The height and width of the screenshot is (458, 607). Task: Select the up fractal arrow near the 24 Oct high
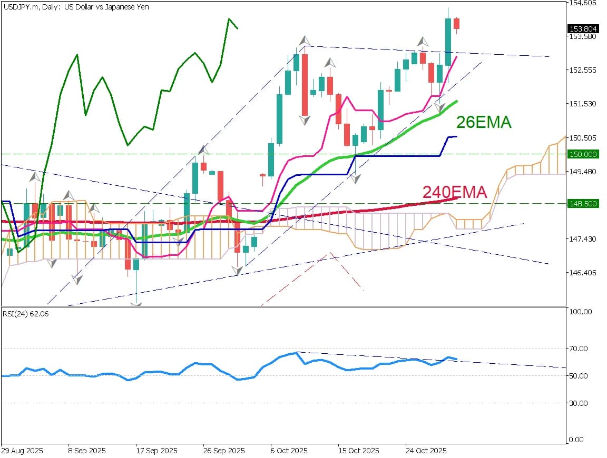(x=423, y=42)
